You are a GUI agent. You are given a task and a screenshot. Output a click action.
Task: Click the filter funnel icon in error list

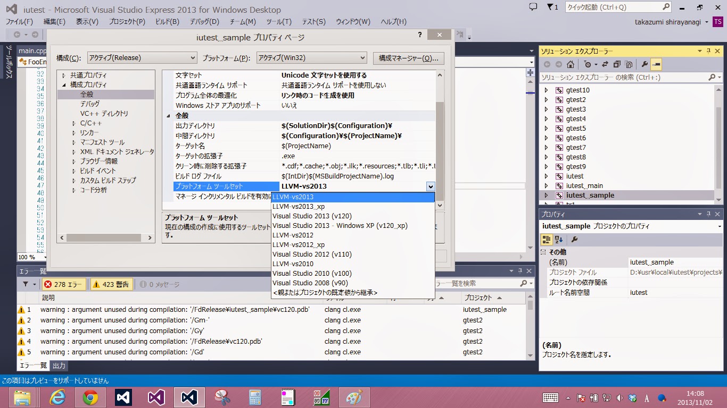pos(25,284)
